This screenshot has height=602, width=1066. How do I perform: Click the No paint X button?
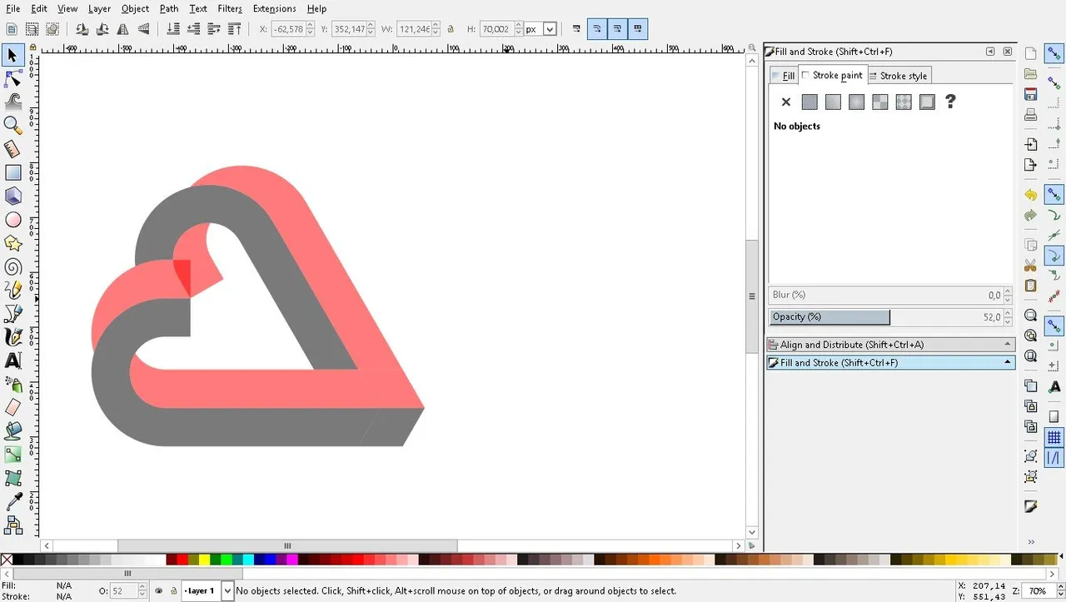(785, 102)
